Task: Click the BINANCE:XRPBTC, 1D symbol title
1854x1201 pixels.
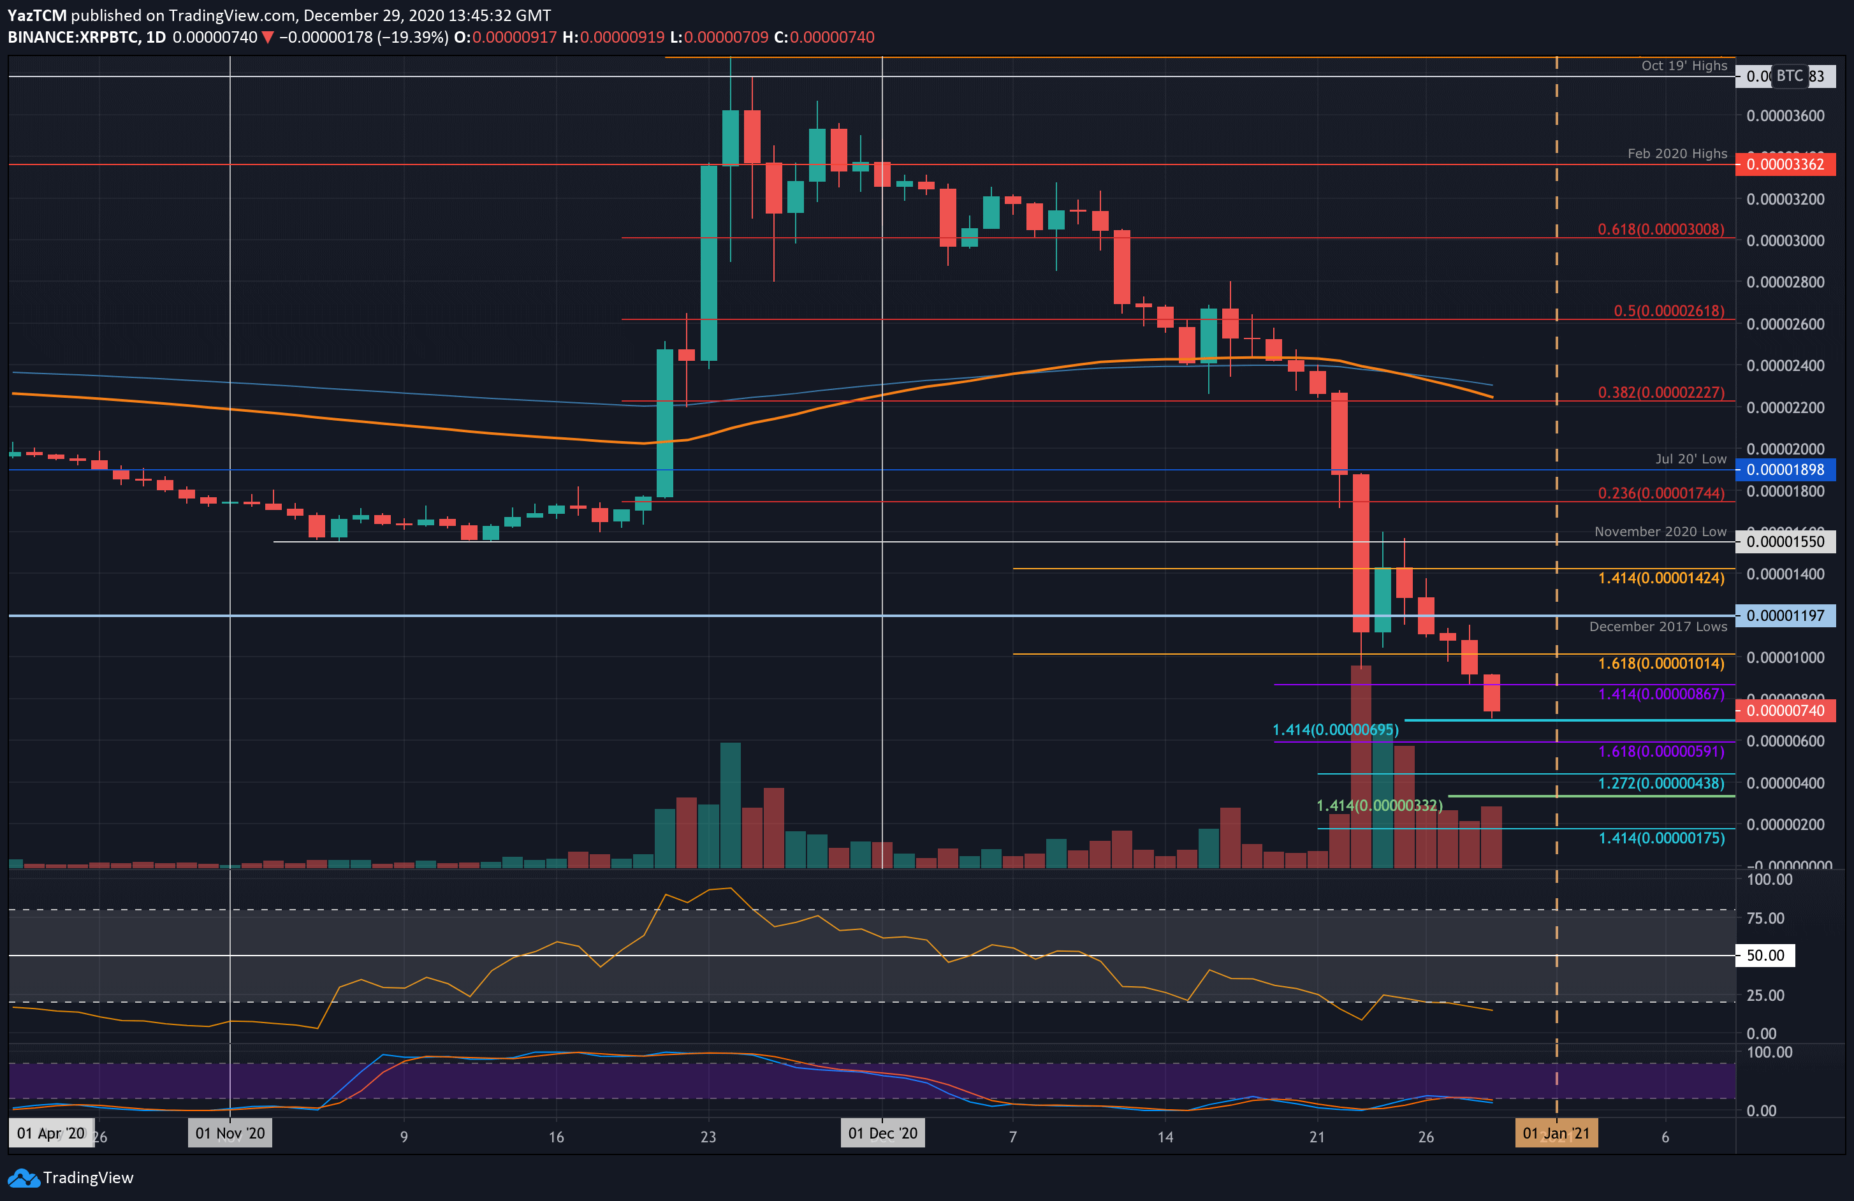Action: pos(87,38)
